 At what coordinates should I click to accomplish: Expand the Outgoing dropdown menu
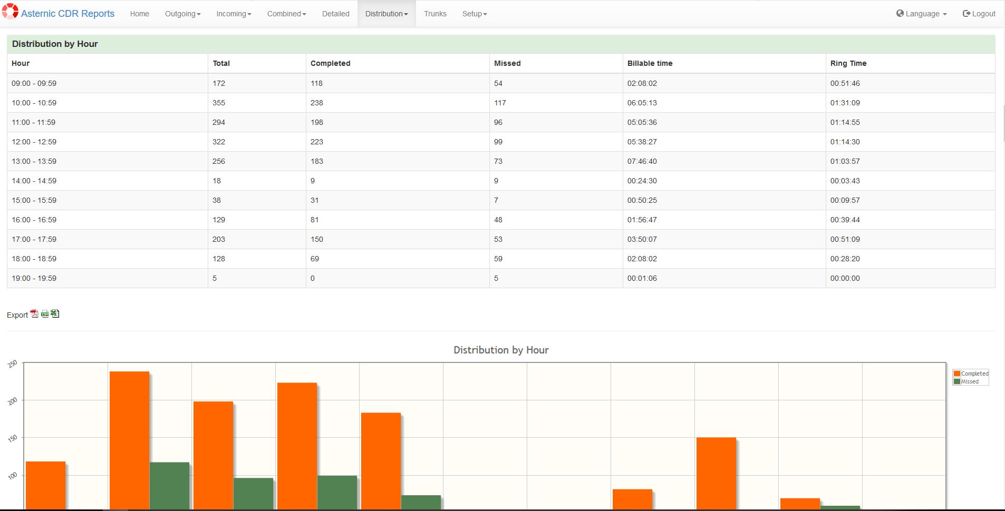click(182, 14)
